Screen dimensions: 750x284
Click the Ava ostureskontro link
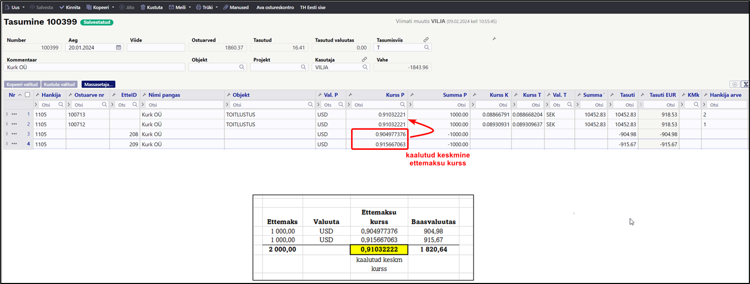(275, 8)
